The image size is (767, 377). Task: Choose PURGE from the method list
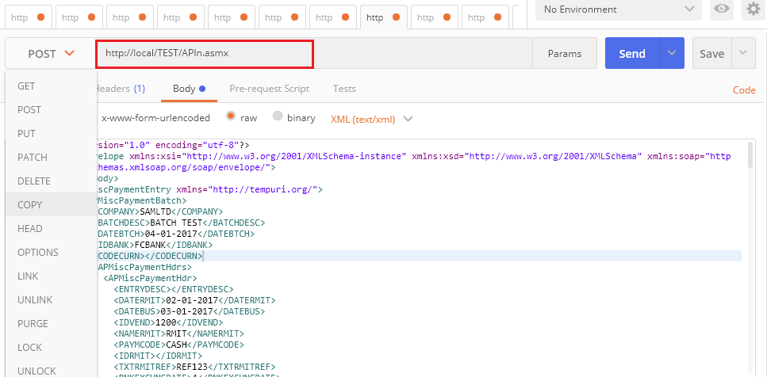coord(52,324)
